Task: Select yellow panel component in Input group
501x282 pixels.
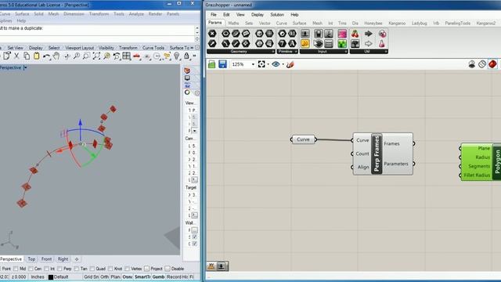Action: coord(305,44)
